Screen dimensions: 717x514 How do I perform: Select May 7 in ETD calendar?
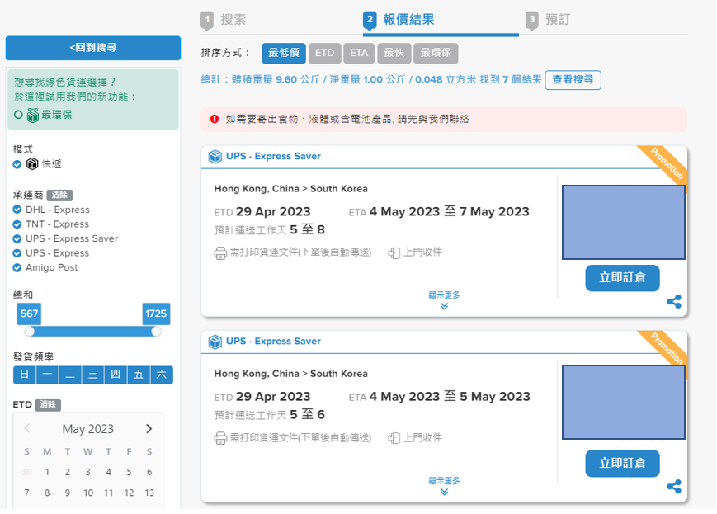pyautogui.click(x=26, y=493)
